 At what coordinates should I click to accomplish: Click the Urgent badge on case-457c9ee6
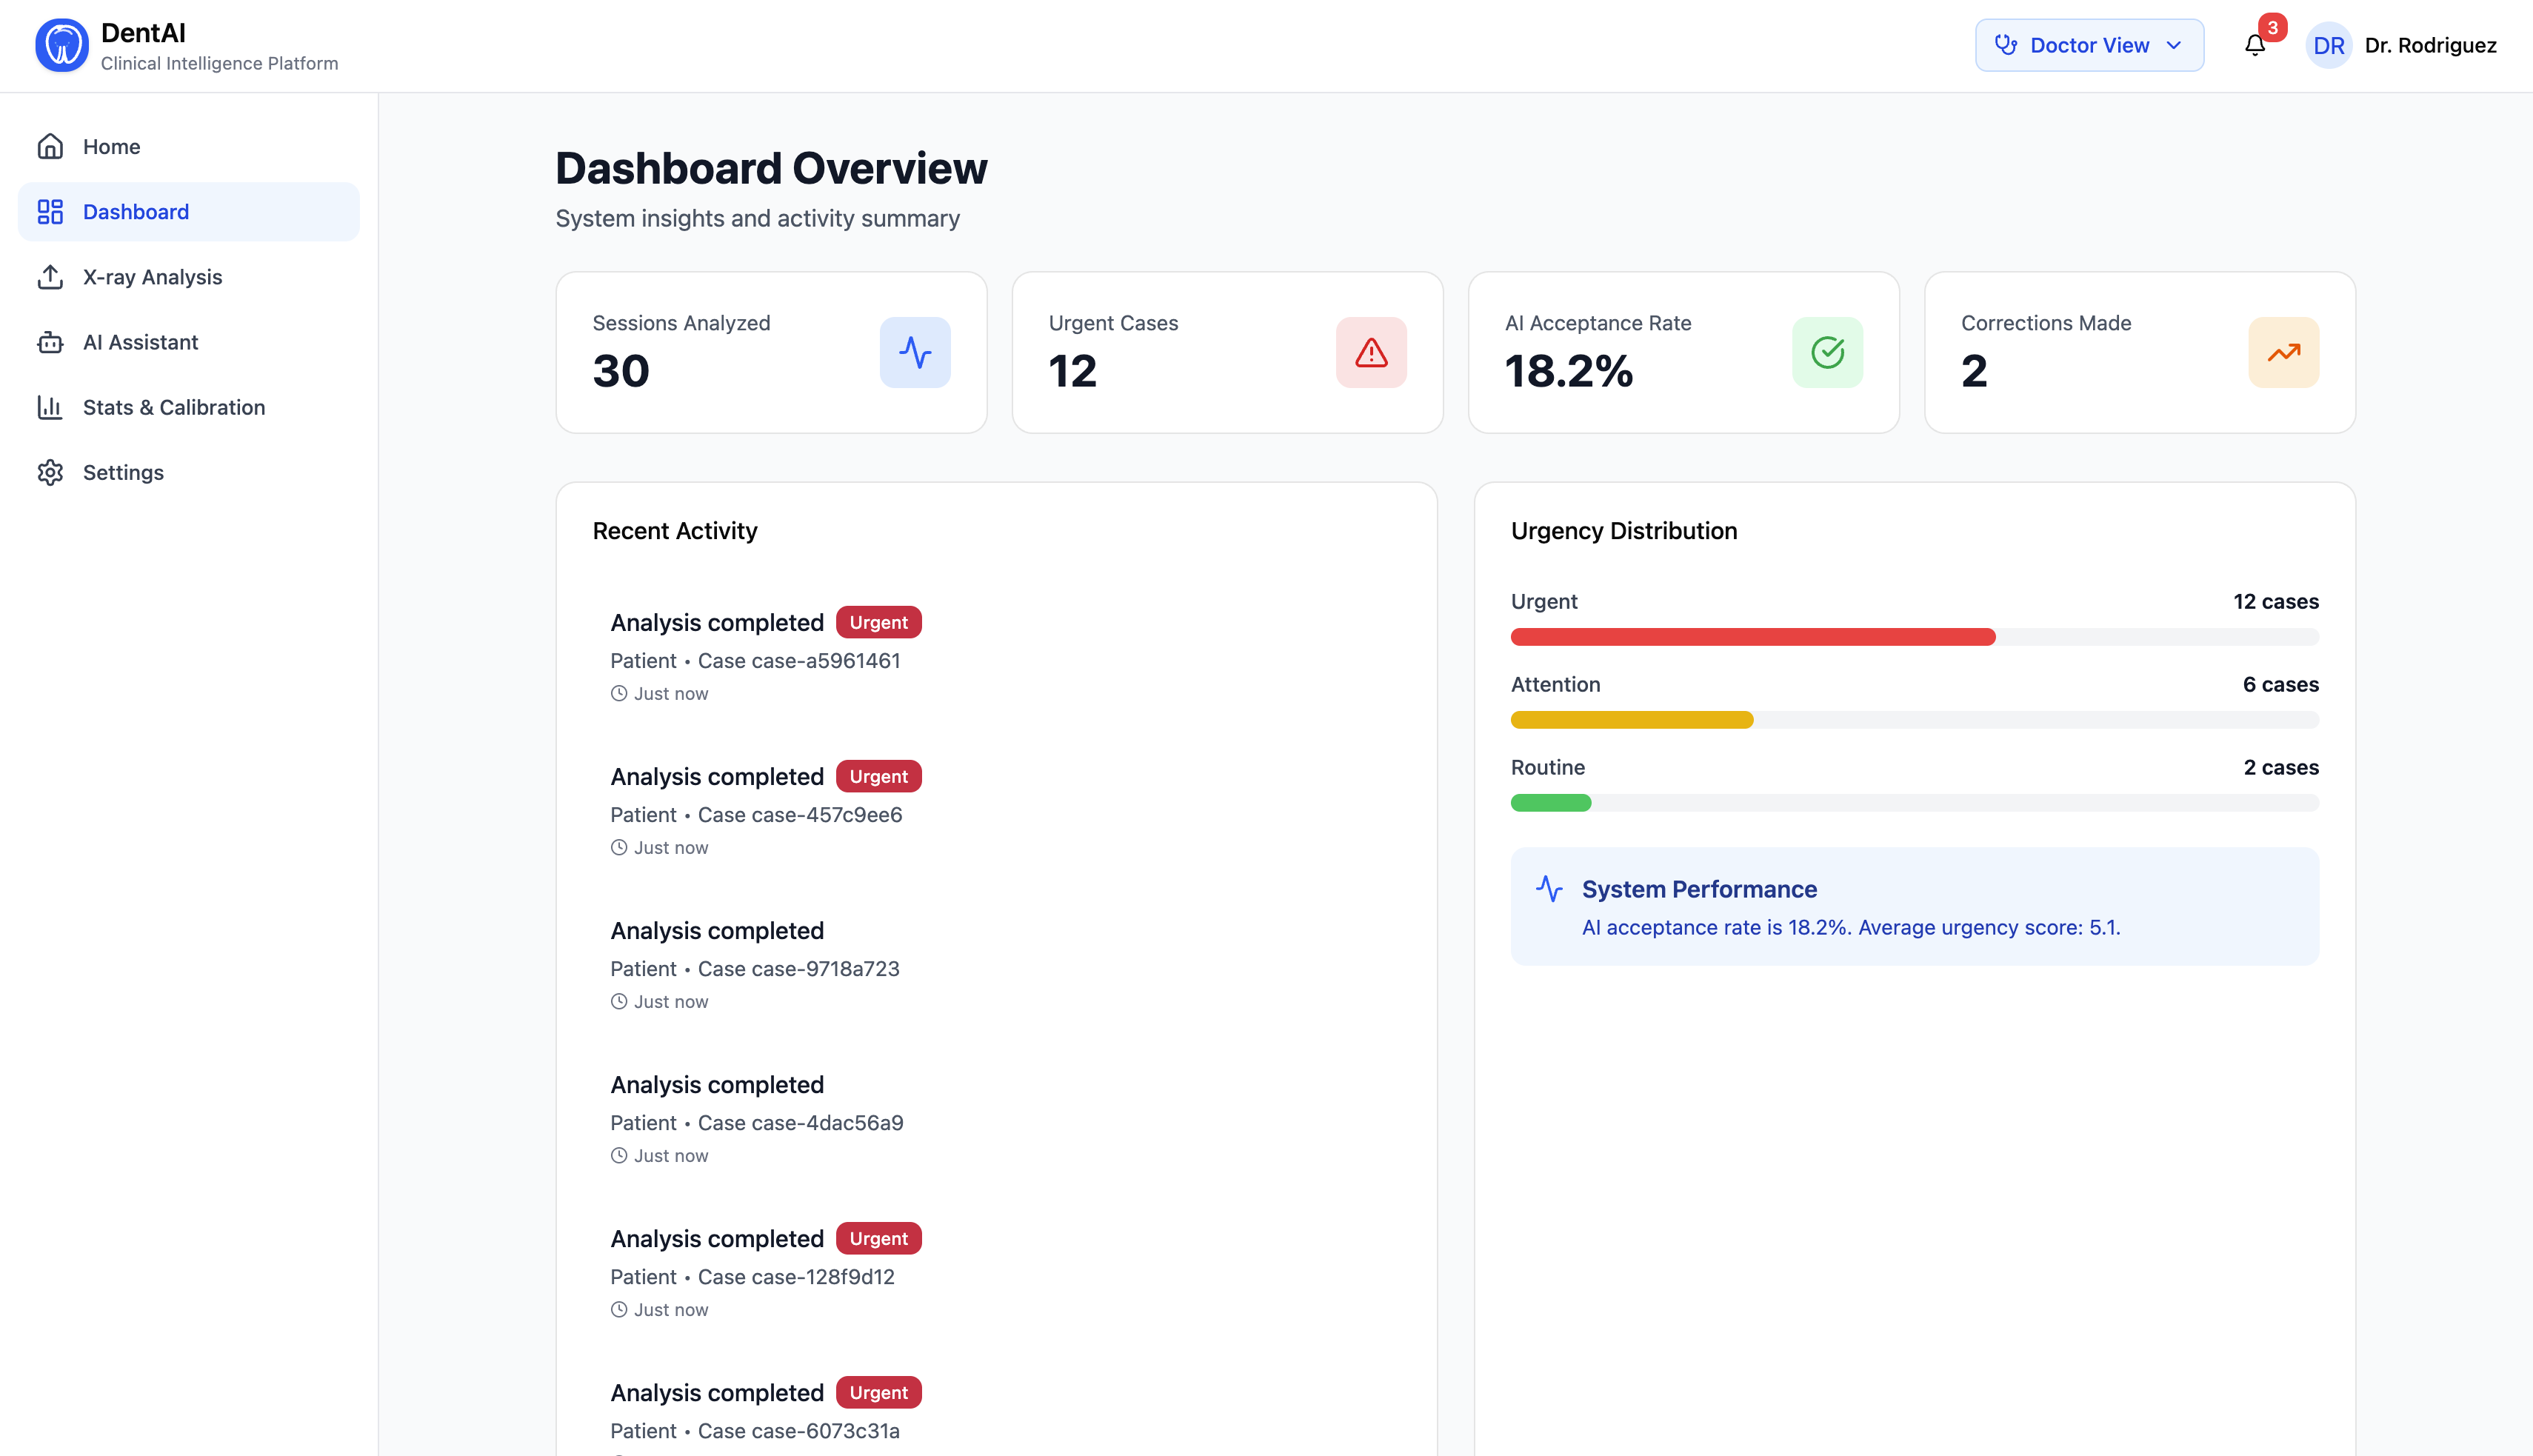click(x=878, y=776)
